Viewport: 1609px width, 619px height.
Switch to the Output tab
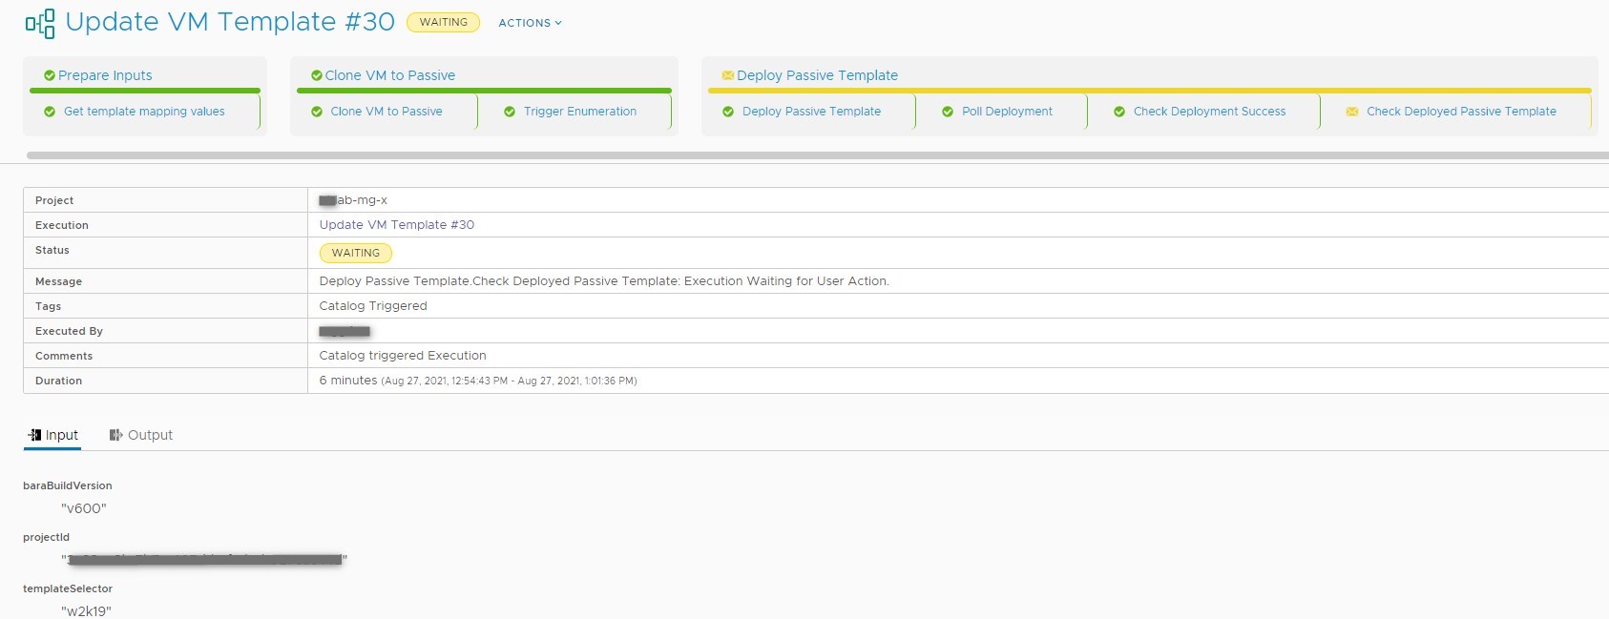coord(150,435)
